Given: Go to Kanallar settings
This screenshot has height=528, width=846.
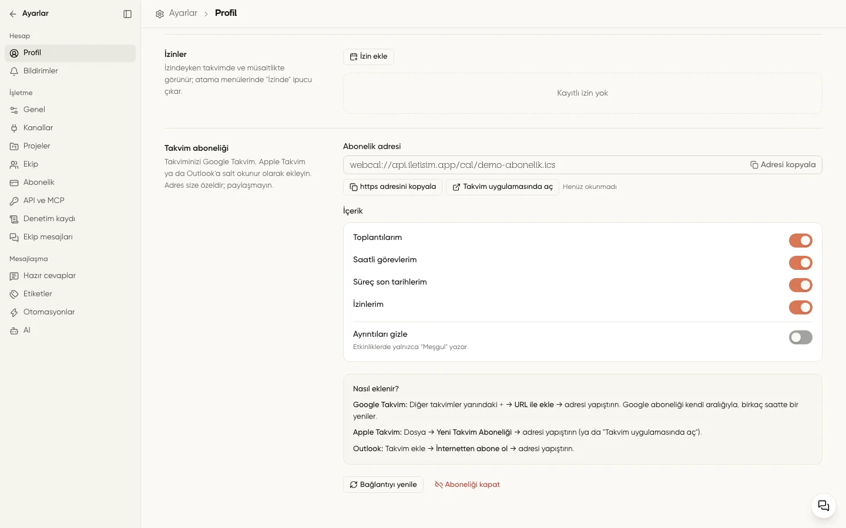Looking at the screenshot, I should 70,128.
